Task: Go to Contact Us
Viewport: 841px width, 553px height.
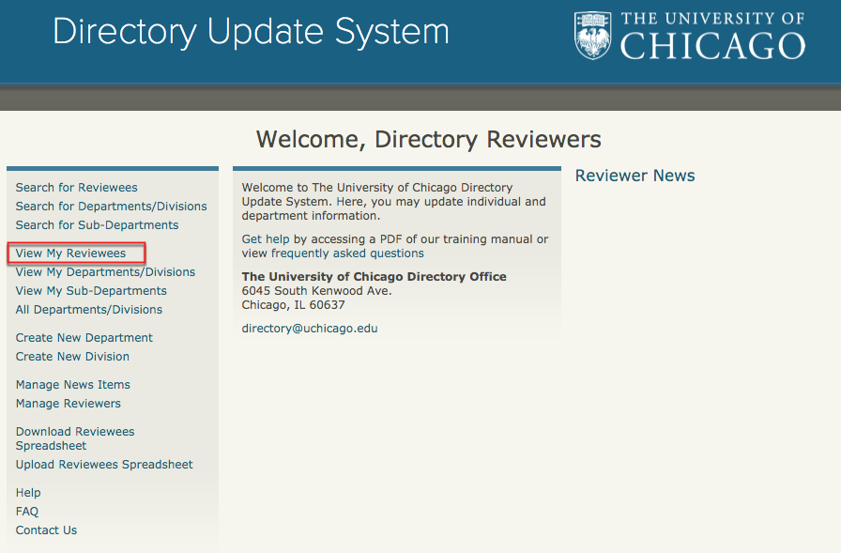Action: [x=46, y=530]
